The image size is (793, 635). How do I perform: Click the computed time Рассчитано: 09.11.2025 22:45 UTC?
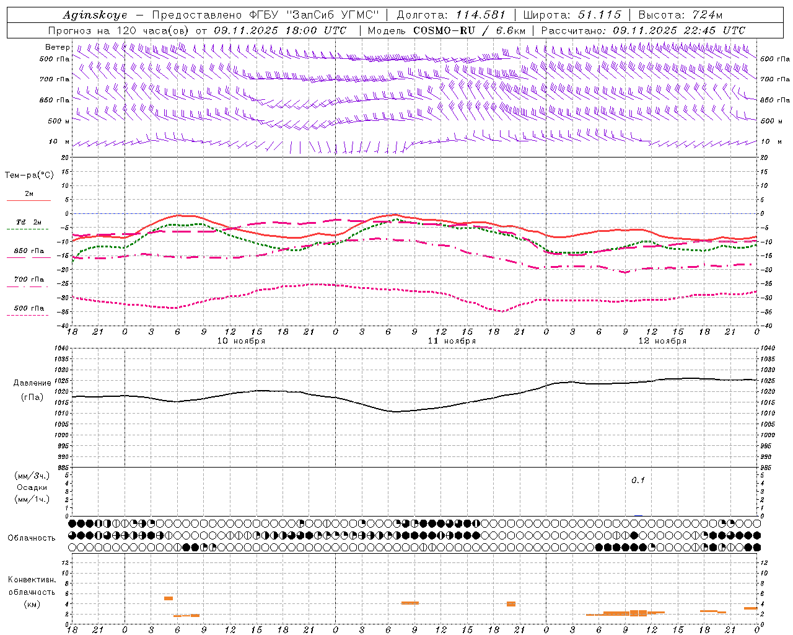(643, 30)
